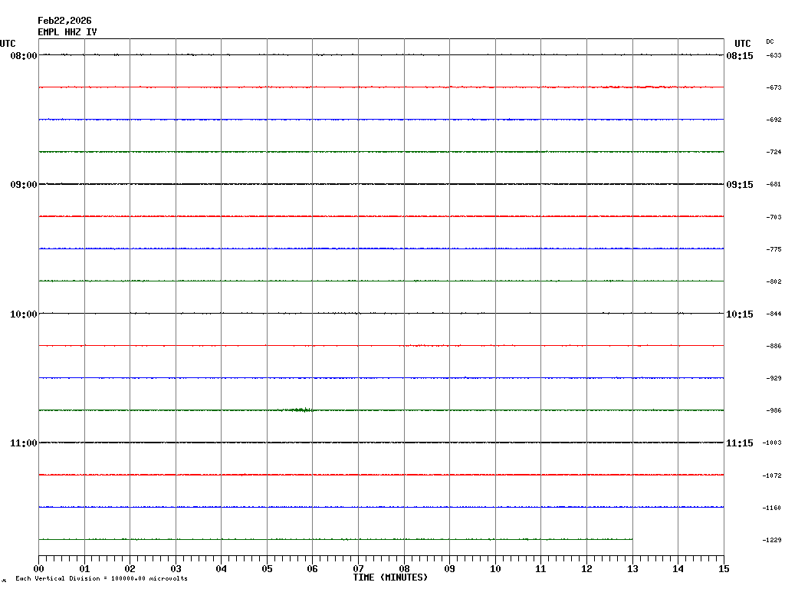Image resolution: width=785 pixels, height=589 pixels.
Task: Select the EMPL HHZ IV station label
Action: pyautogui.click(x=67, y=32)
